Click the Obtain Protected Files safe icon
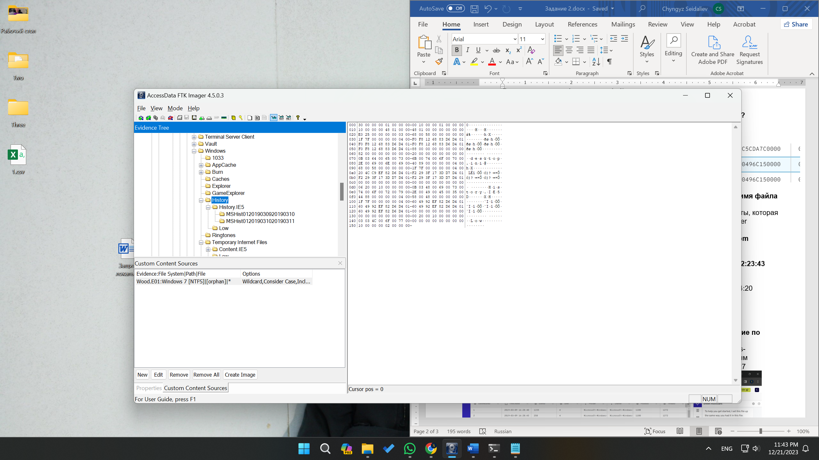Image resolution: width=819 pixels, height=460 pixels. pos(234,118)
